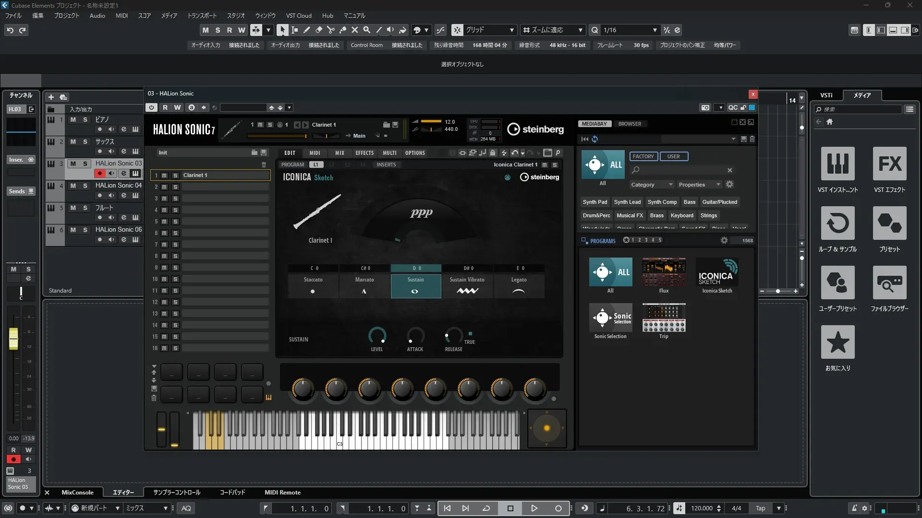This screenshot has width=922, height=518.
Task: Select the Legato articulation
Action: point(519,286)
